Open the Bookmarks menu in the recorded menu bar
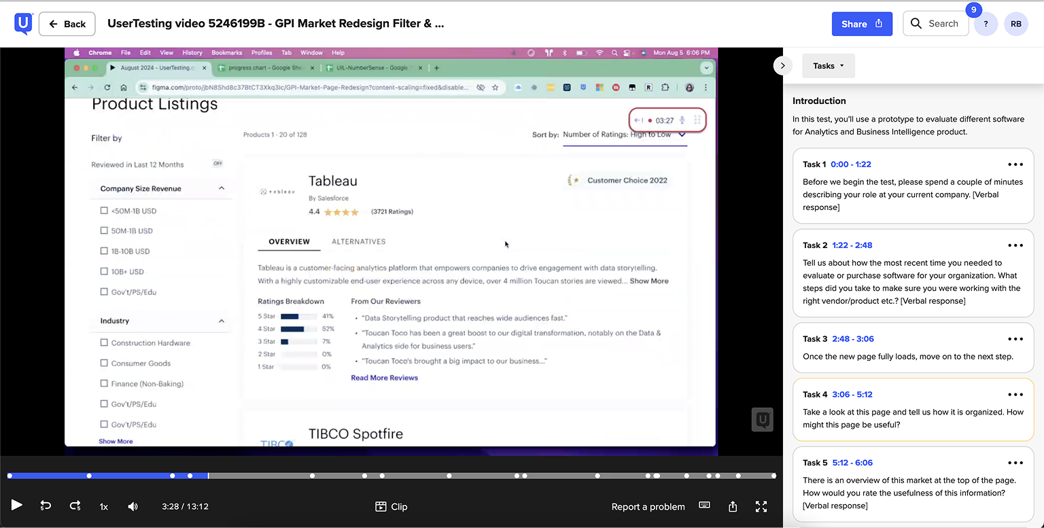1044x528 pixels. coord(226,53)
